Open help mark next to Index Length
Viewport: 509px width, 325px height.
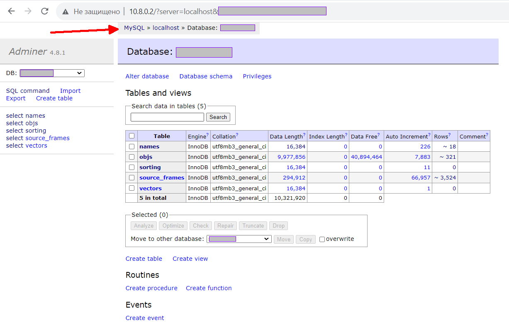[x=346, y=135]
